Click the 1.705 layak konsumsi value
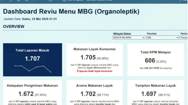This screenshot has height=105, width=188. (x=88, y=57)
